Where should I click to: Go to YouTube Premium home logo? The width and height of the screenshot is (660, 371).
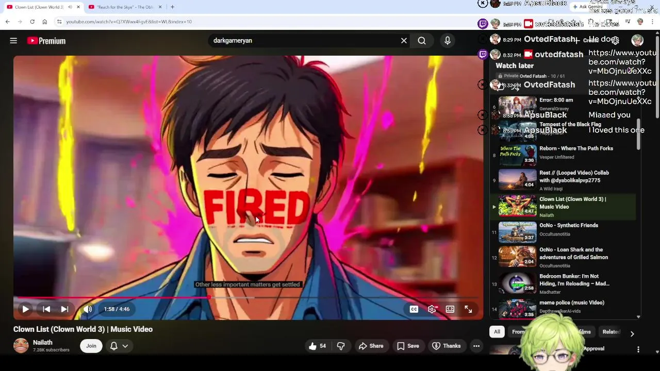pyautogui.click(x=46, y=41)
